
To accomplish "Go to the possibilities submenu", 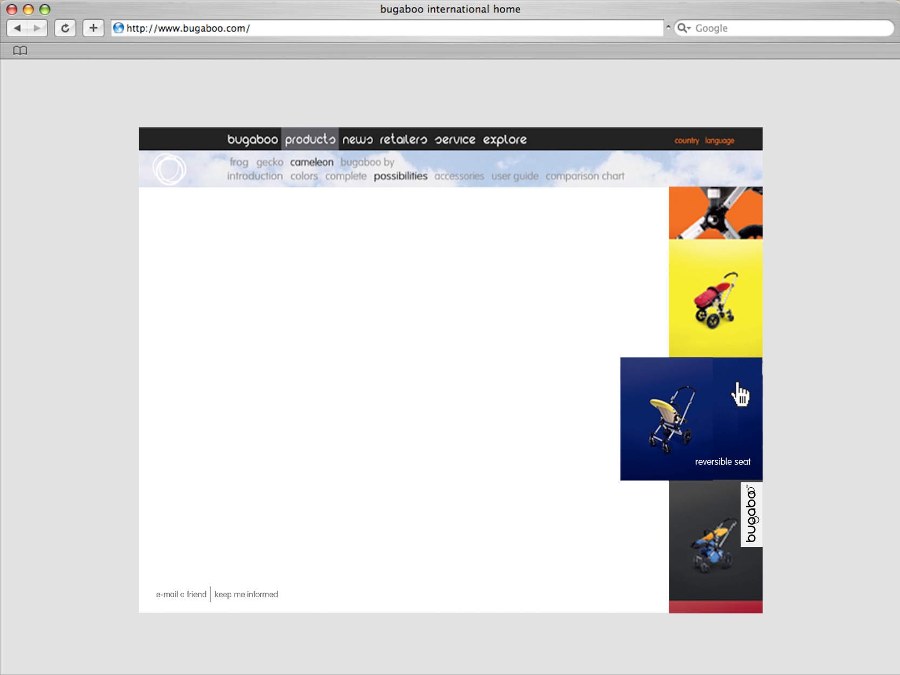I will [400, 177].
